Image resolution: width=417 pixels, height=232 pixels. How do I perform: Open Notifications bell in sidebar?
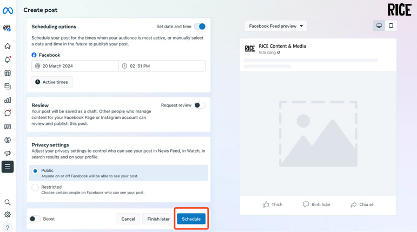(8, 59)
